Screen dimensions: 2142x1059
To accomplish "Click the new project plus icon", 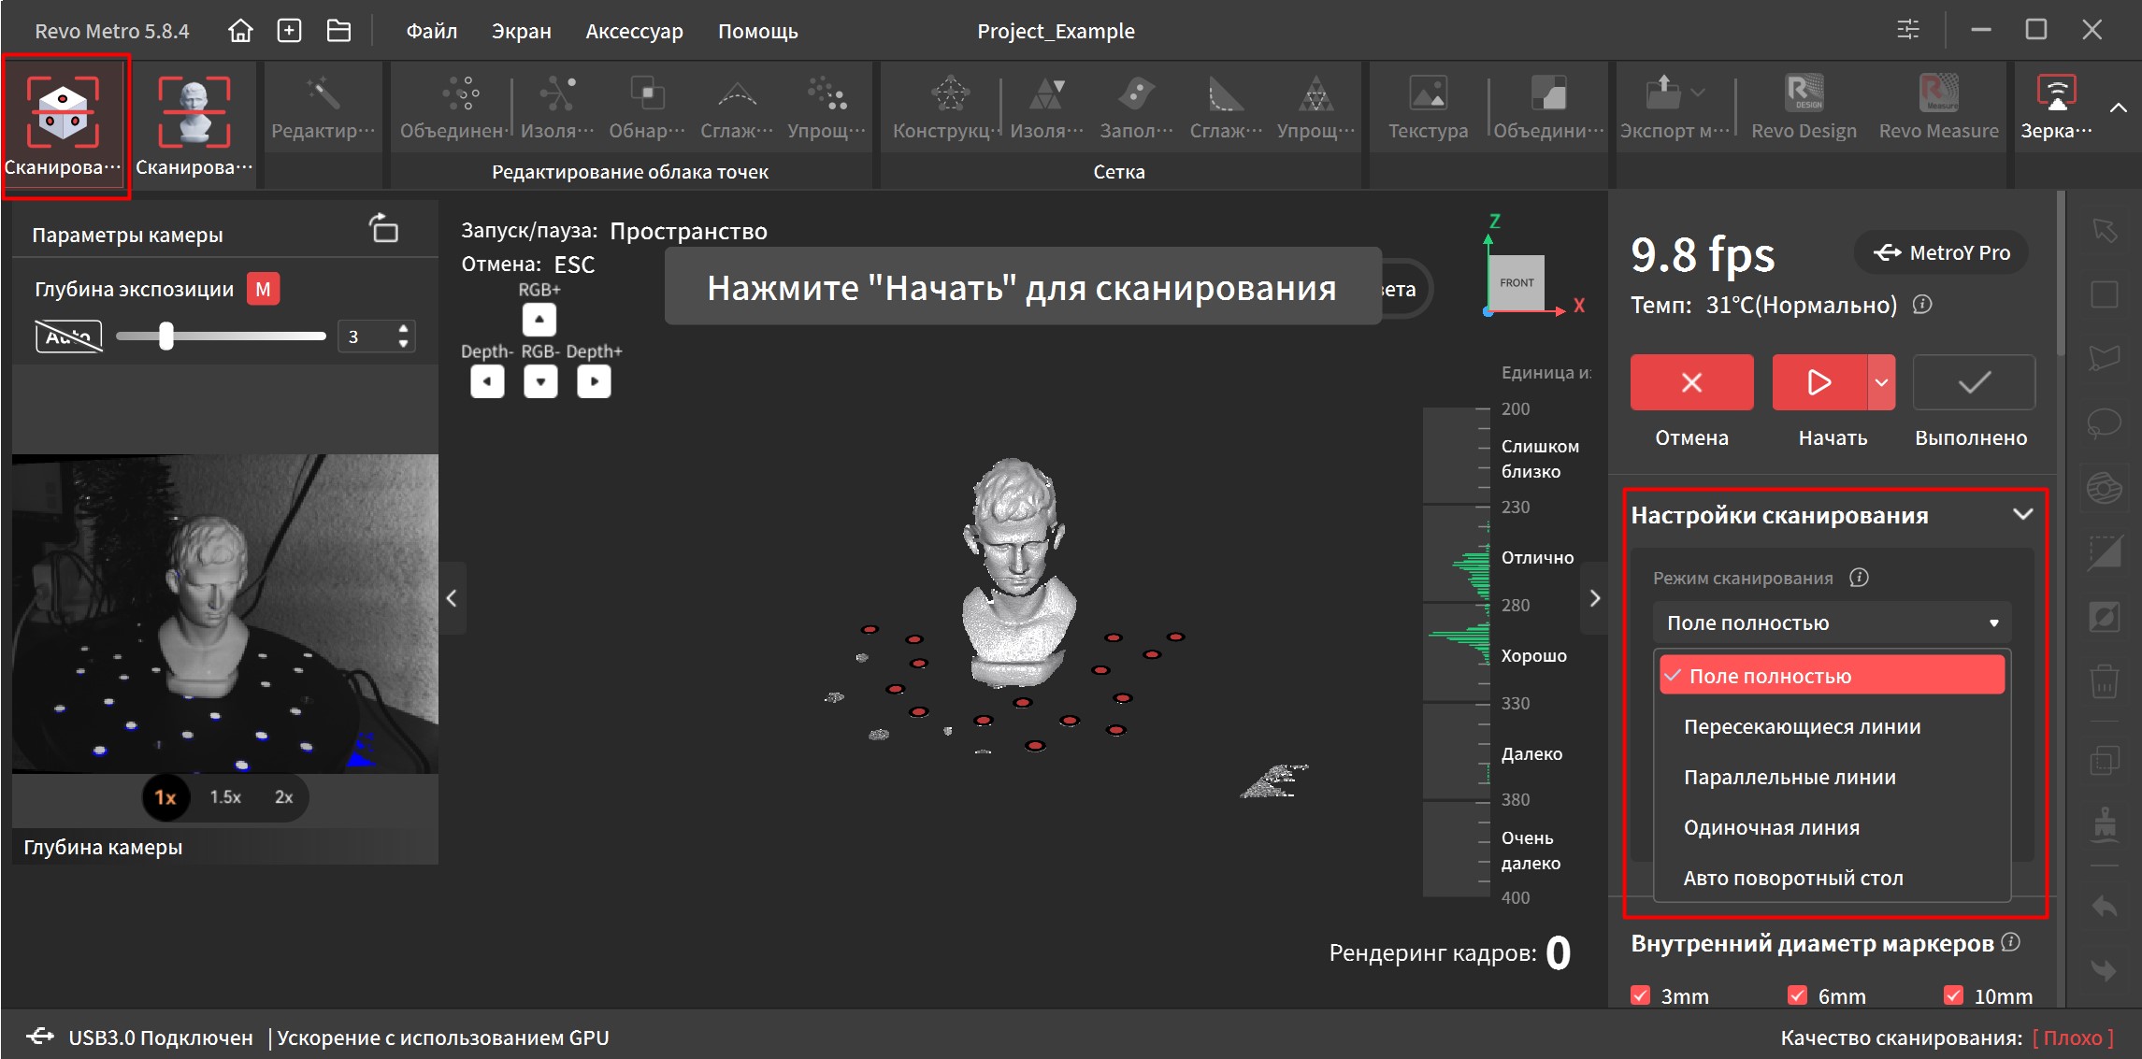I will (x=290, y=31).
